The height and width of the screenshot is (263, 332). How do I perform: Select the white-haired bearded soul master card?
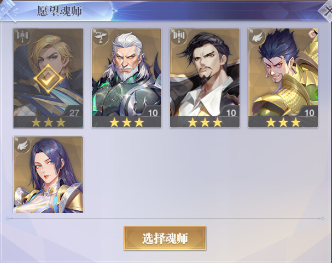(126, 78)
